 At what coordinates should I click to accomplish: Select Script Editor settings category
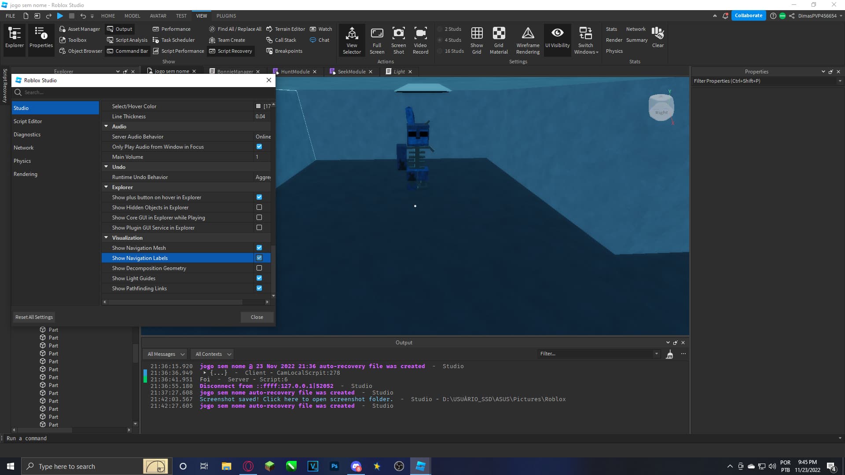click(x=28, y=121)
